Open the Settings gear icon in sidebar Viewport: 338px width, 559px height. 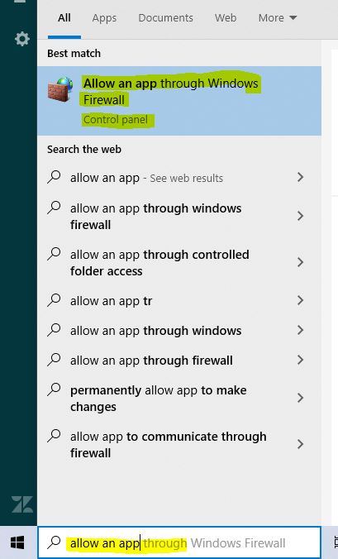[x=22, y=39]
